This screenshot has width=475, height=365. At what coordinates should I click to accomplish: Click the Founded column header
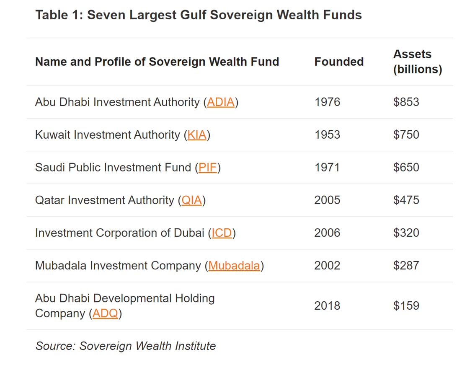(339, 62)
